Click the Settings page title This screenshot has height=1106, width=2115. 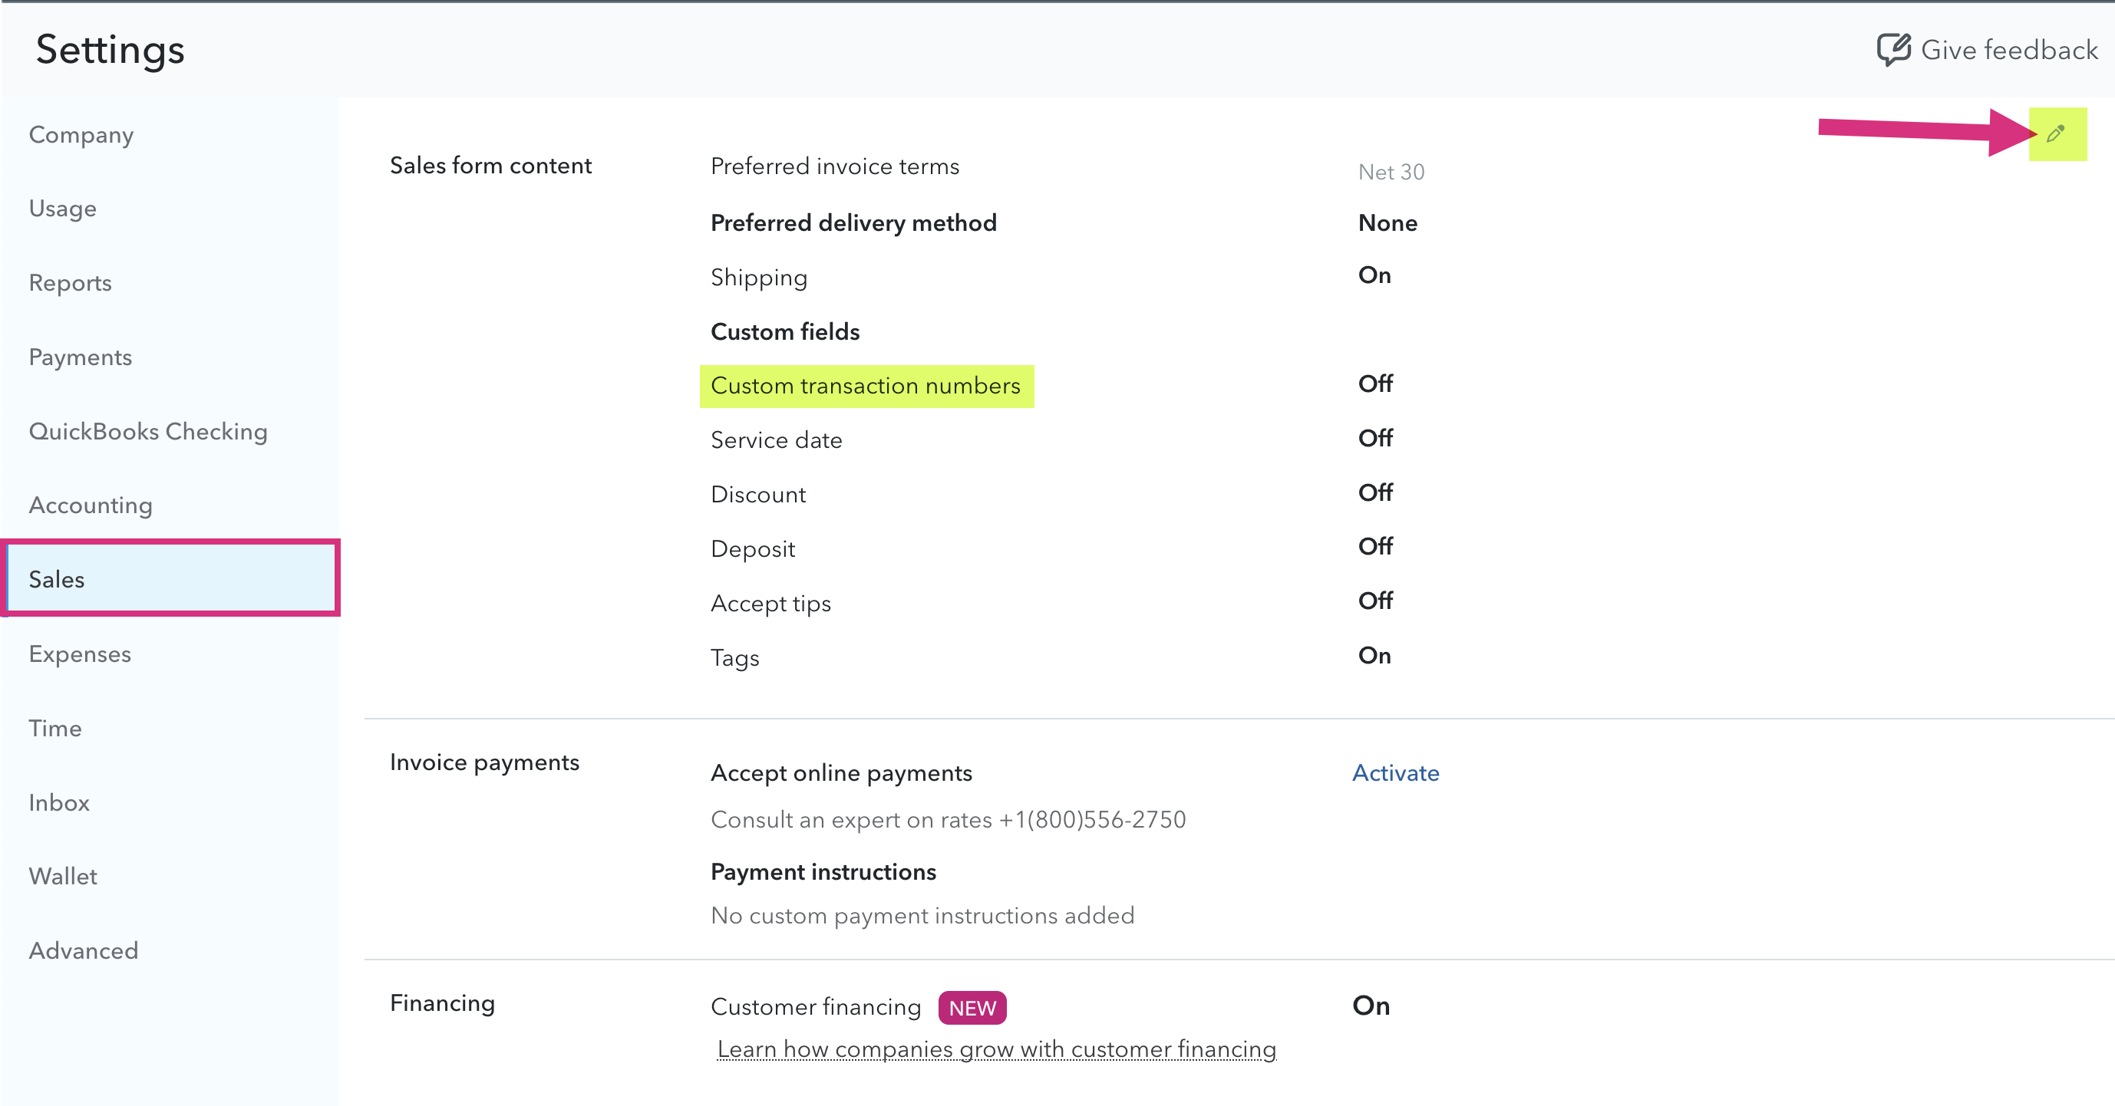point(110,51)
